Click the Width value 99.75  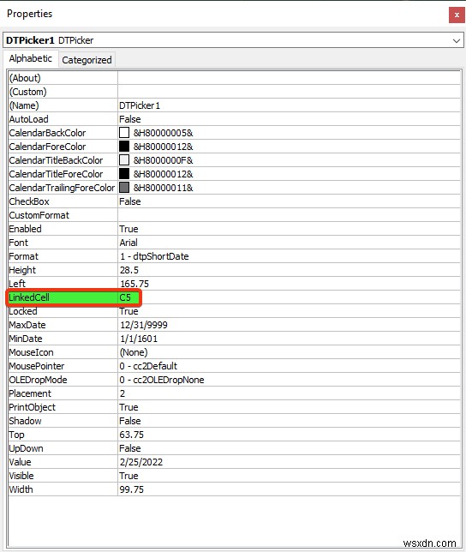132,489
